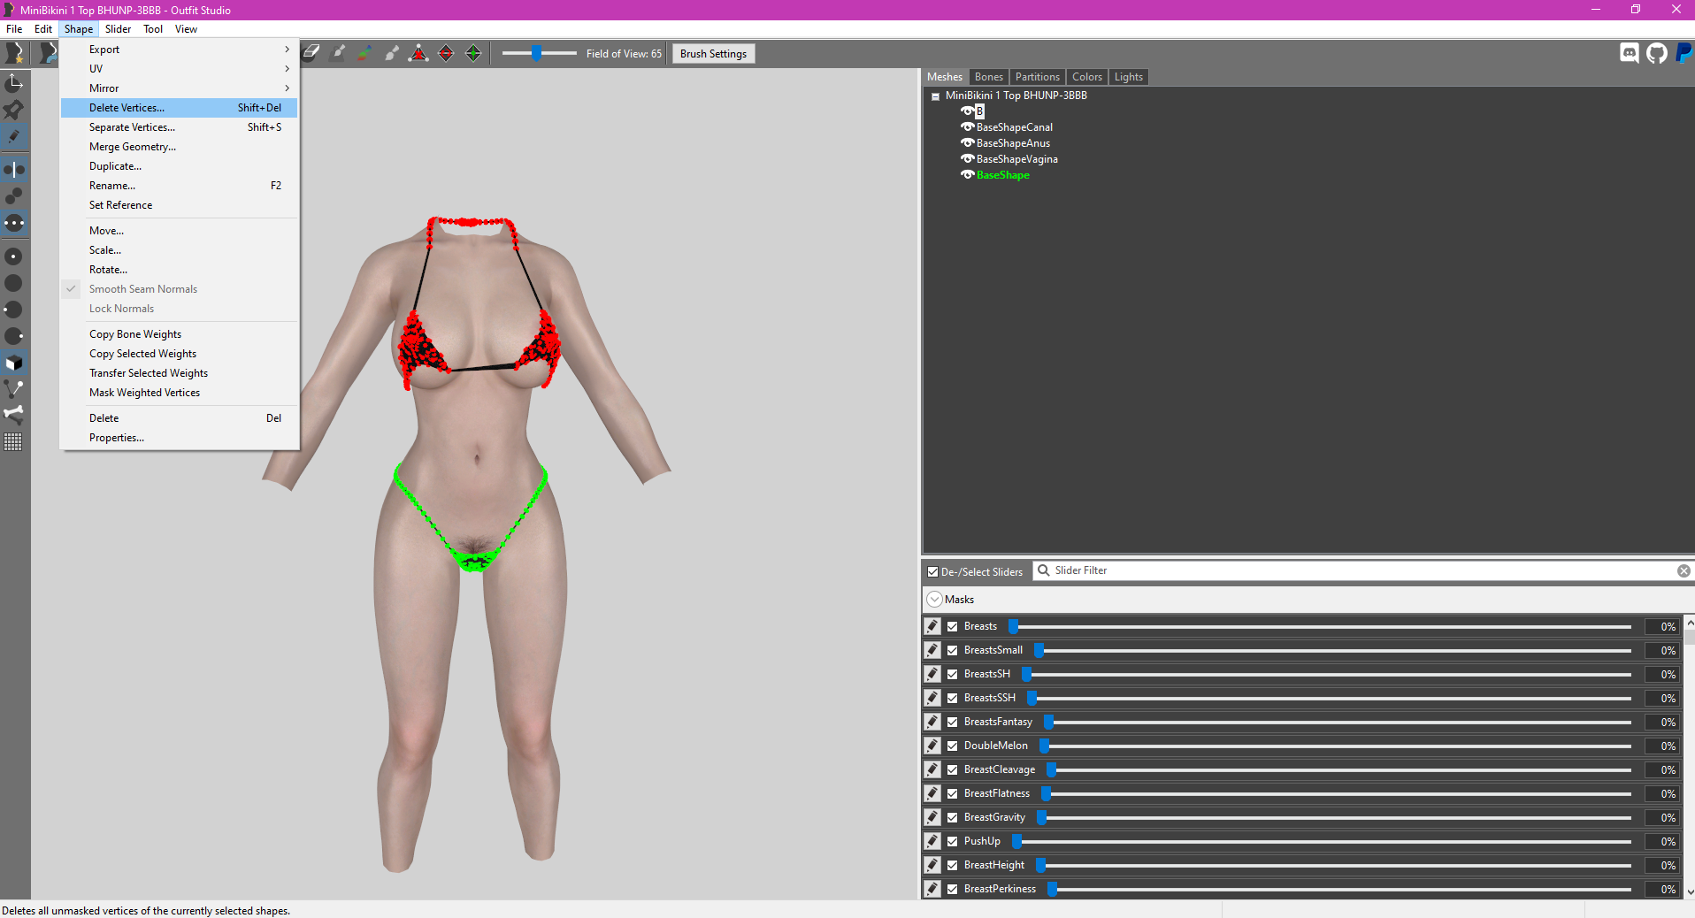The height and width of the screenshot is (918, 1695).
Task: Switch to the Bones tab
Action: (989, 77)
